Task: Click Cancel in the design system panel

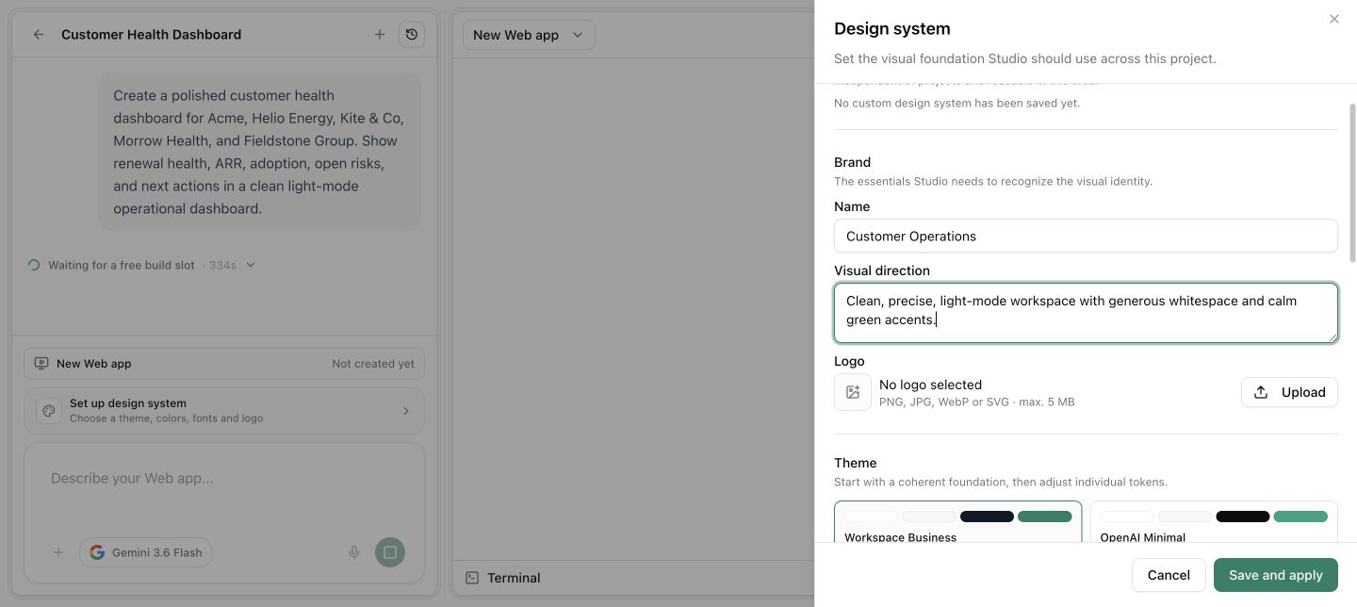Action: tap(1169, 575)
